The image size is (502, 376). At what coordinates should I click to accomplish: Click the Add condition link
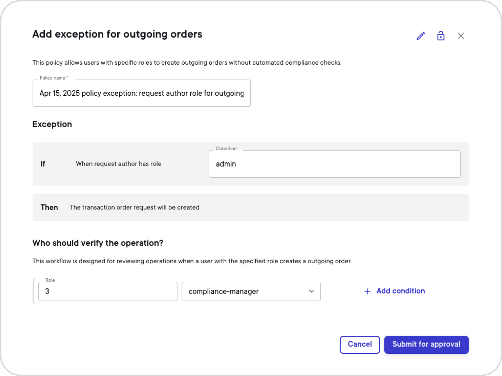pos(400,291)
